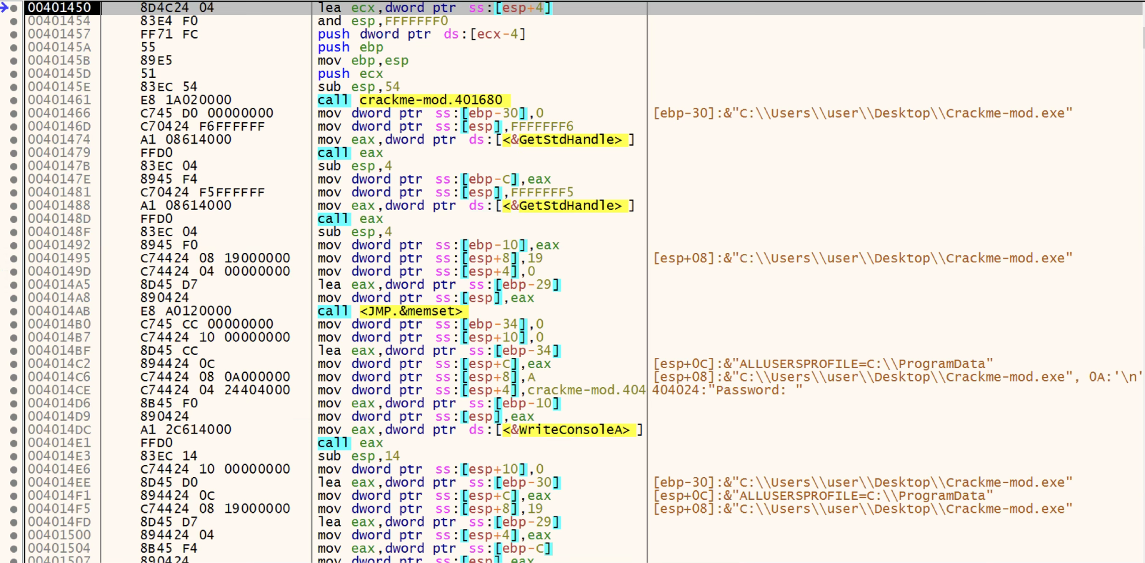Screen dimensions: 1145x563
Task: Toggle breakpoint dot at address 00401454
Action: 14,21
